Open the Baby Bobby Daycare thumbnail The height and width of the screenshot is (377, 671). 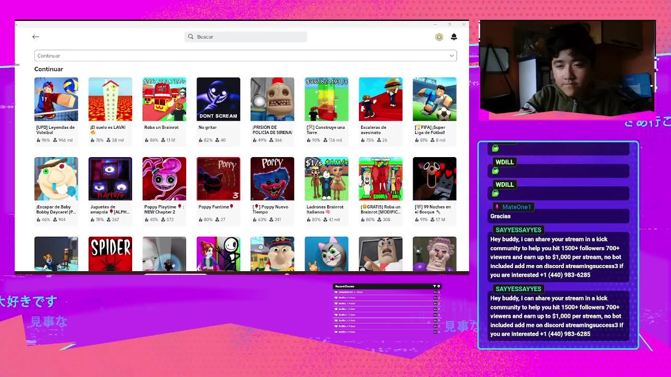pyautogui.click(x=56, y=179)
